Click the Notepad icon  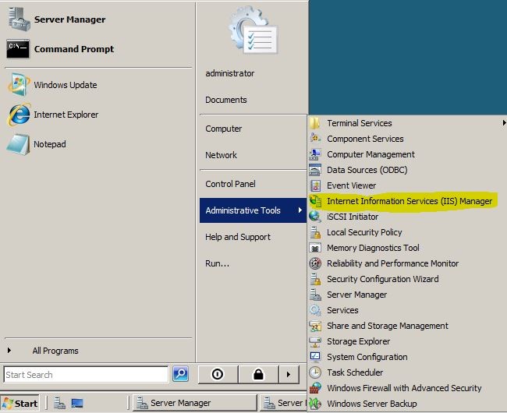coord(18,144)
